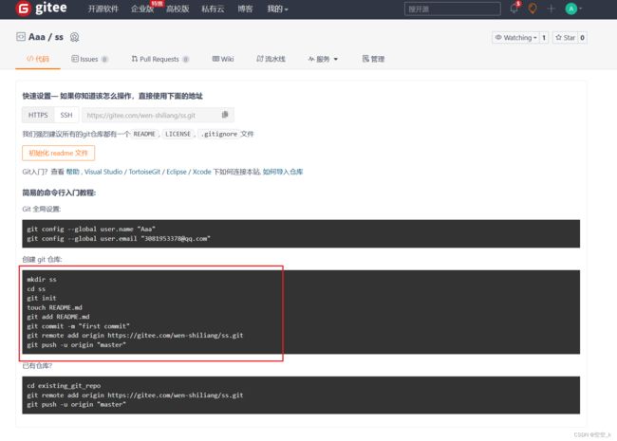Open the notifications bell icon

click(514, 9)
